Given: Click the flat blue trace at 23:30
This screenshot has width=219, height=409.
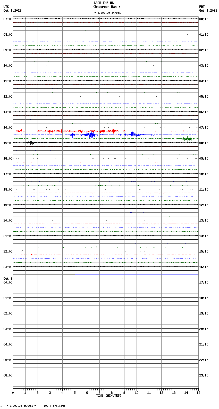Looking at the screenshot, I should click(137, 274).
